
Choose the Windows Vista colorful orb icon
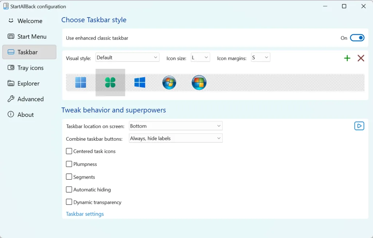click(199, 83)
